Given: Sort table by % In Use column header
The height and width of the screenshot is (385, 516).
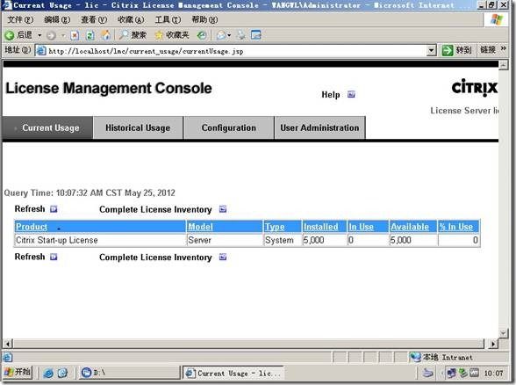Looking at the screenshot, I should point(456,227).
